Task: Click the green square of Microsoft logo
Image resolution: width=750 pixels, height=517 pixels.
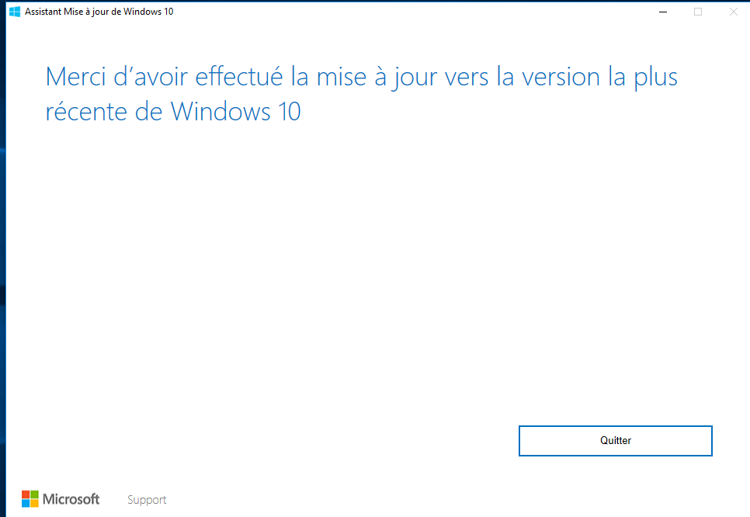Action: pos(34,494)
